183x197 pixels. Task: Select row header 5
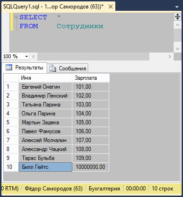(11, 122)
